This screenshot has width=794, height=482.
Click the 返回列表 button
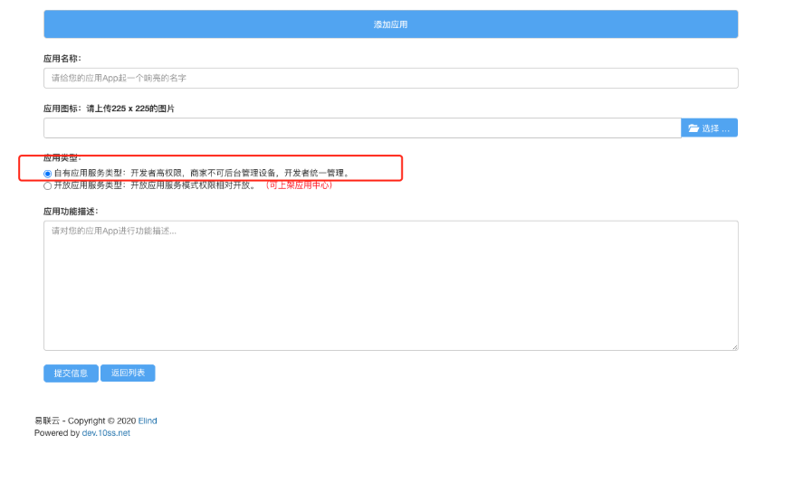[128, 373]
